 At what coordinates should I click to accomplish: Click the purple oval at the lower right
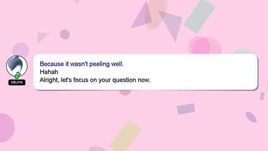pos(251,117)
